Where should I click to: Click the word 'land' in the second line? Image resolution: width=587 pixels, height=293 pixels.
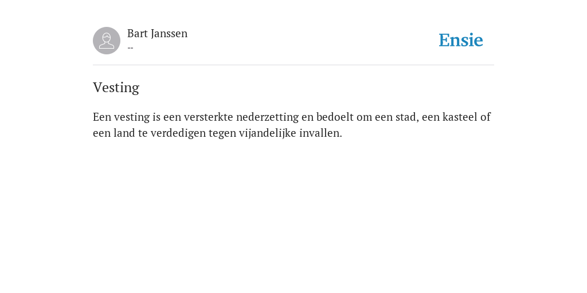[x=124, y=133]
